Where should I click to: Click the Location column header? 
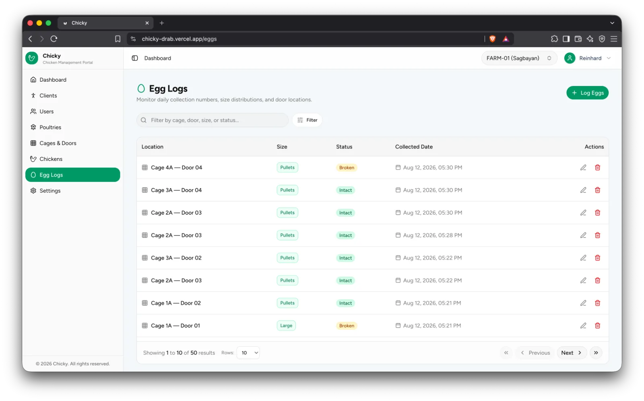[152, 147]
